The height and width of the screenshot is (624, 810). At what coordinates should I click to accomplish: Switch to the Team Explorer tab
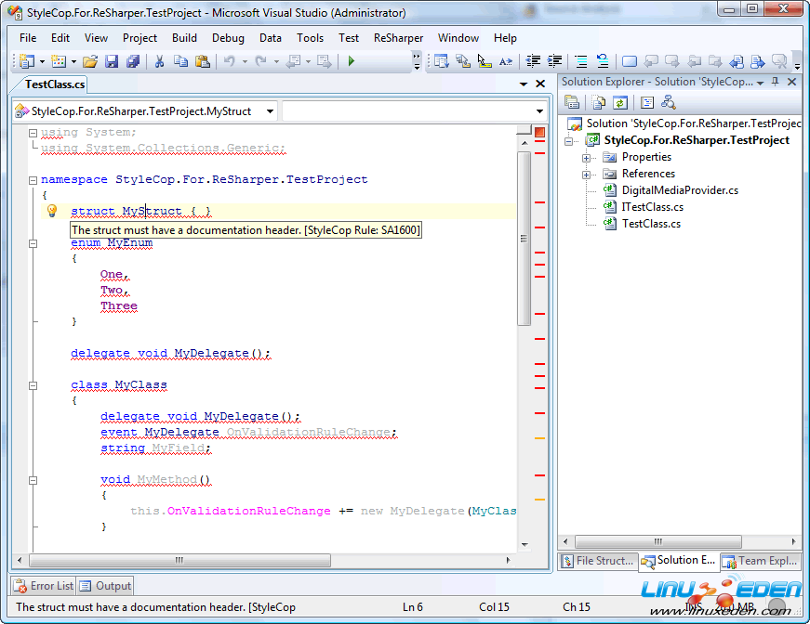click(x=761, y=561)
